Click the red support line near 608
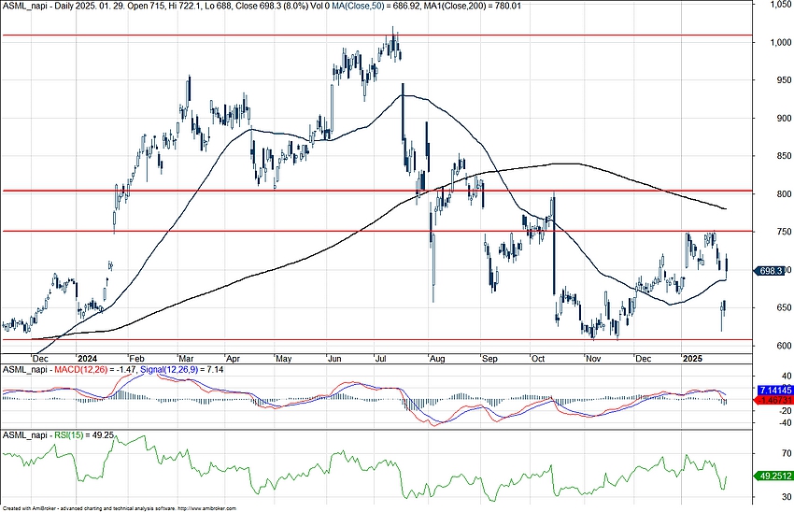The image size is (794, 512). tap(280, 340)
